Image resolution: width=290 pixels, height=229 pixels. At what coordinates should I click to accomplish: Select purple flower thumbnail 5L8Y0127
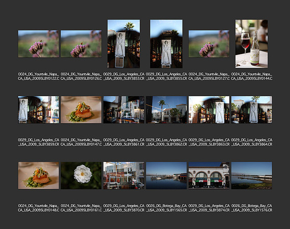(209, 44)
